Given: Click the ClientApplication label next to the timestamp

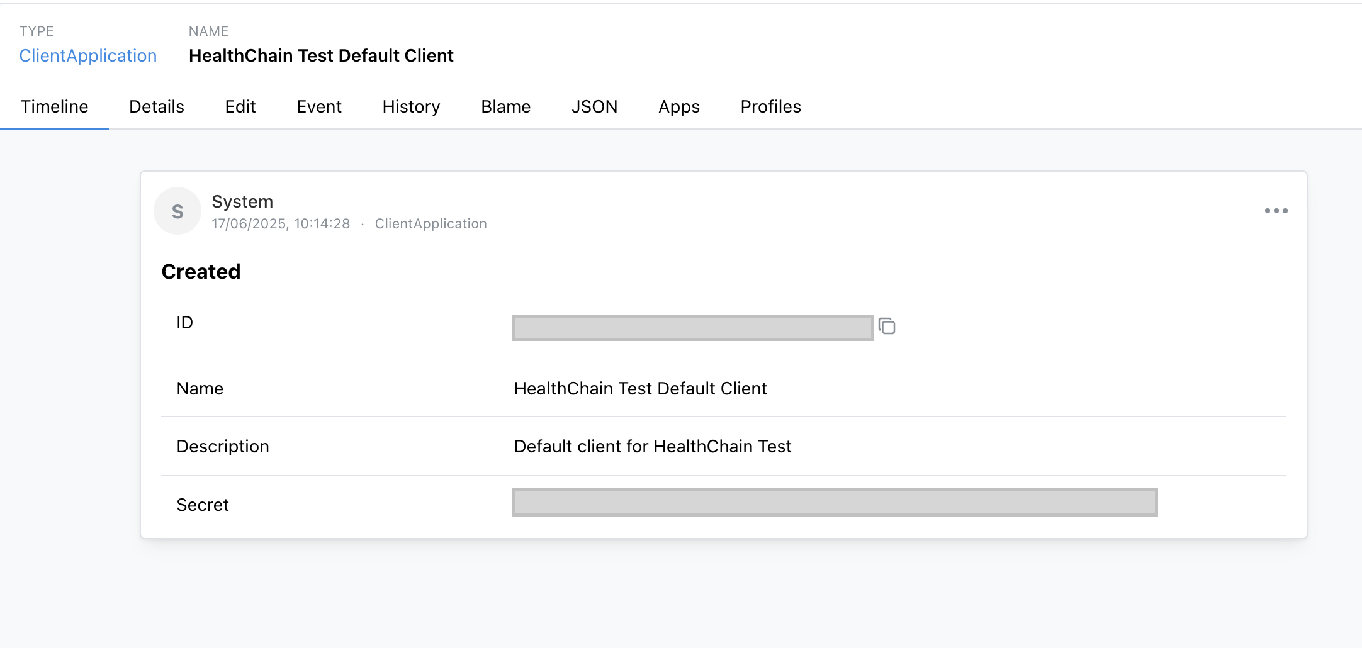Looking at the screenshot, I should click(x=431, y=223).
